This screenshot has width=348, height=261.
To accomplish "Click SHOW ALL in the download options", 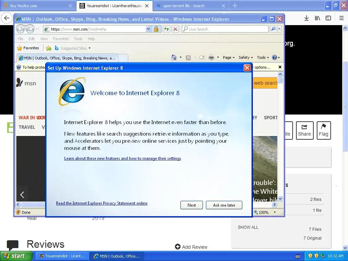I will 248,227.
